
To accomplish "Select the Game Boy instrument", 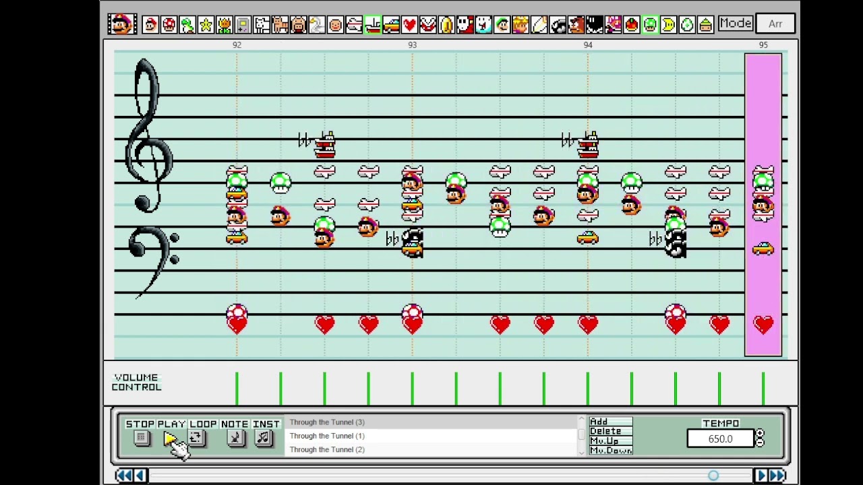I will [x=243, y=25].
